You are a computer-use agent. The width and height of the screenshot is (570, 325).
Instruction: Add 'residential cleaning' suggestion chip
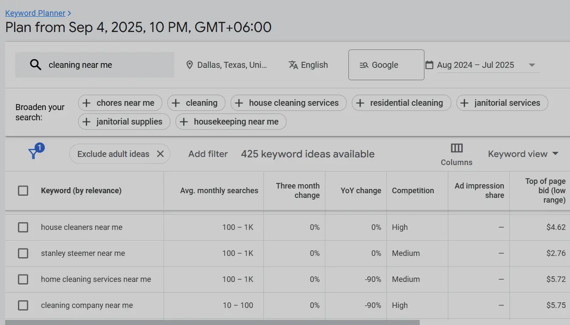401,103
